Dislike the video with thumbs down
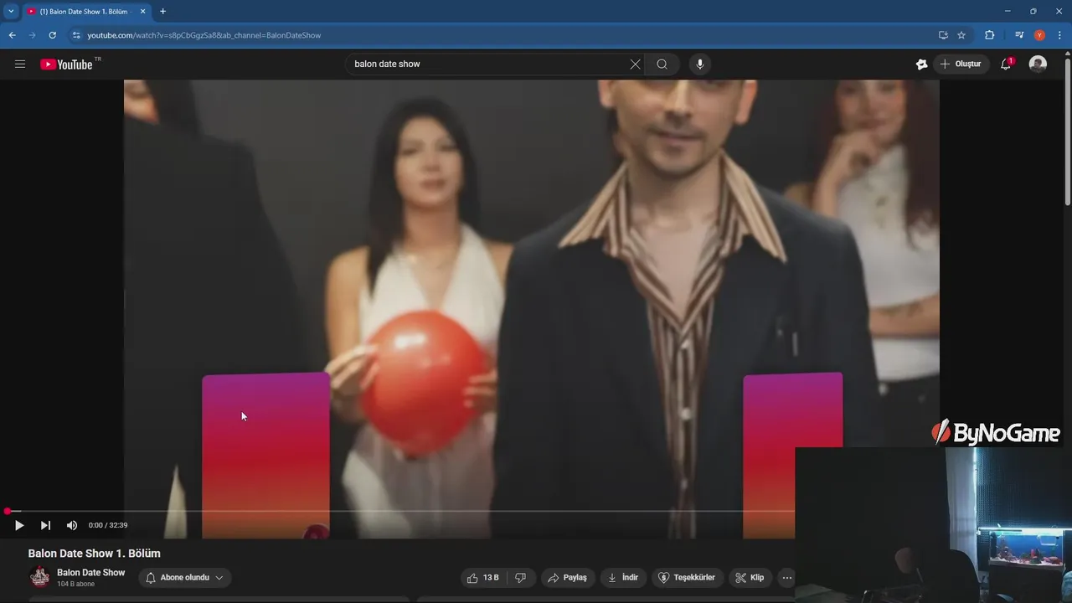Screen dimensions: 1072x603 click(x=520, y=578)
